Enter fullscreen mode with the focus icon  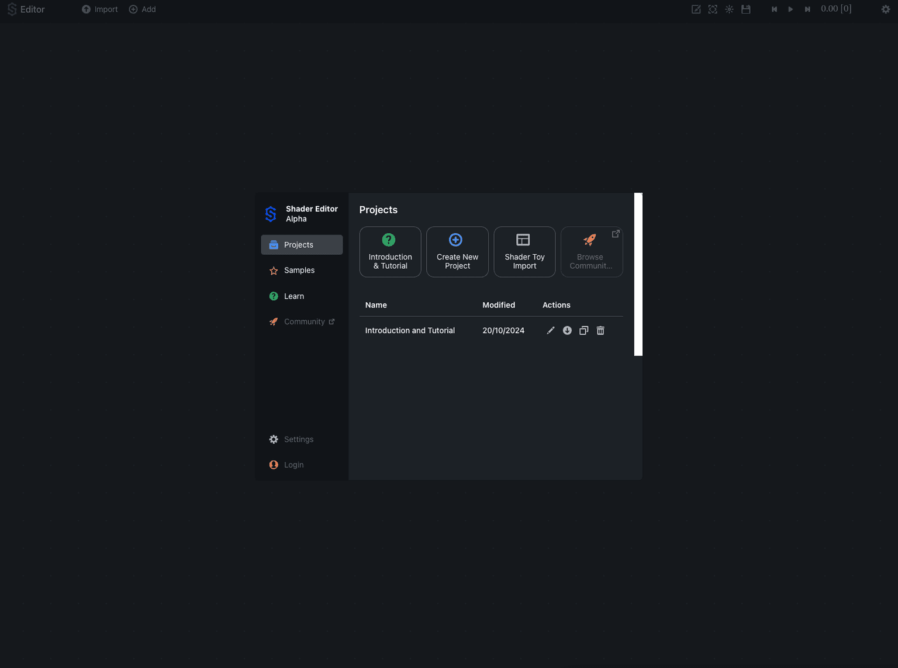(x=713, y=9)
